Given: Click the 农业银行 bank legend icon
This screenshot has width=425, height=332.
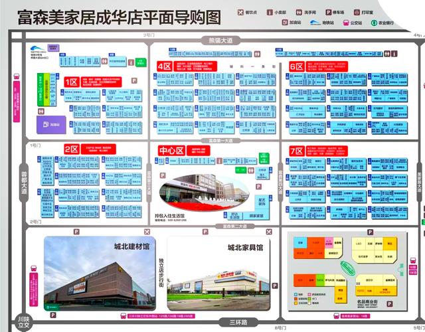Looking at the screenshot, I should pos(374,23).
